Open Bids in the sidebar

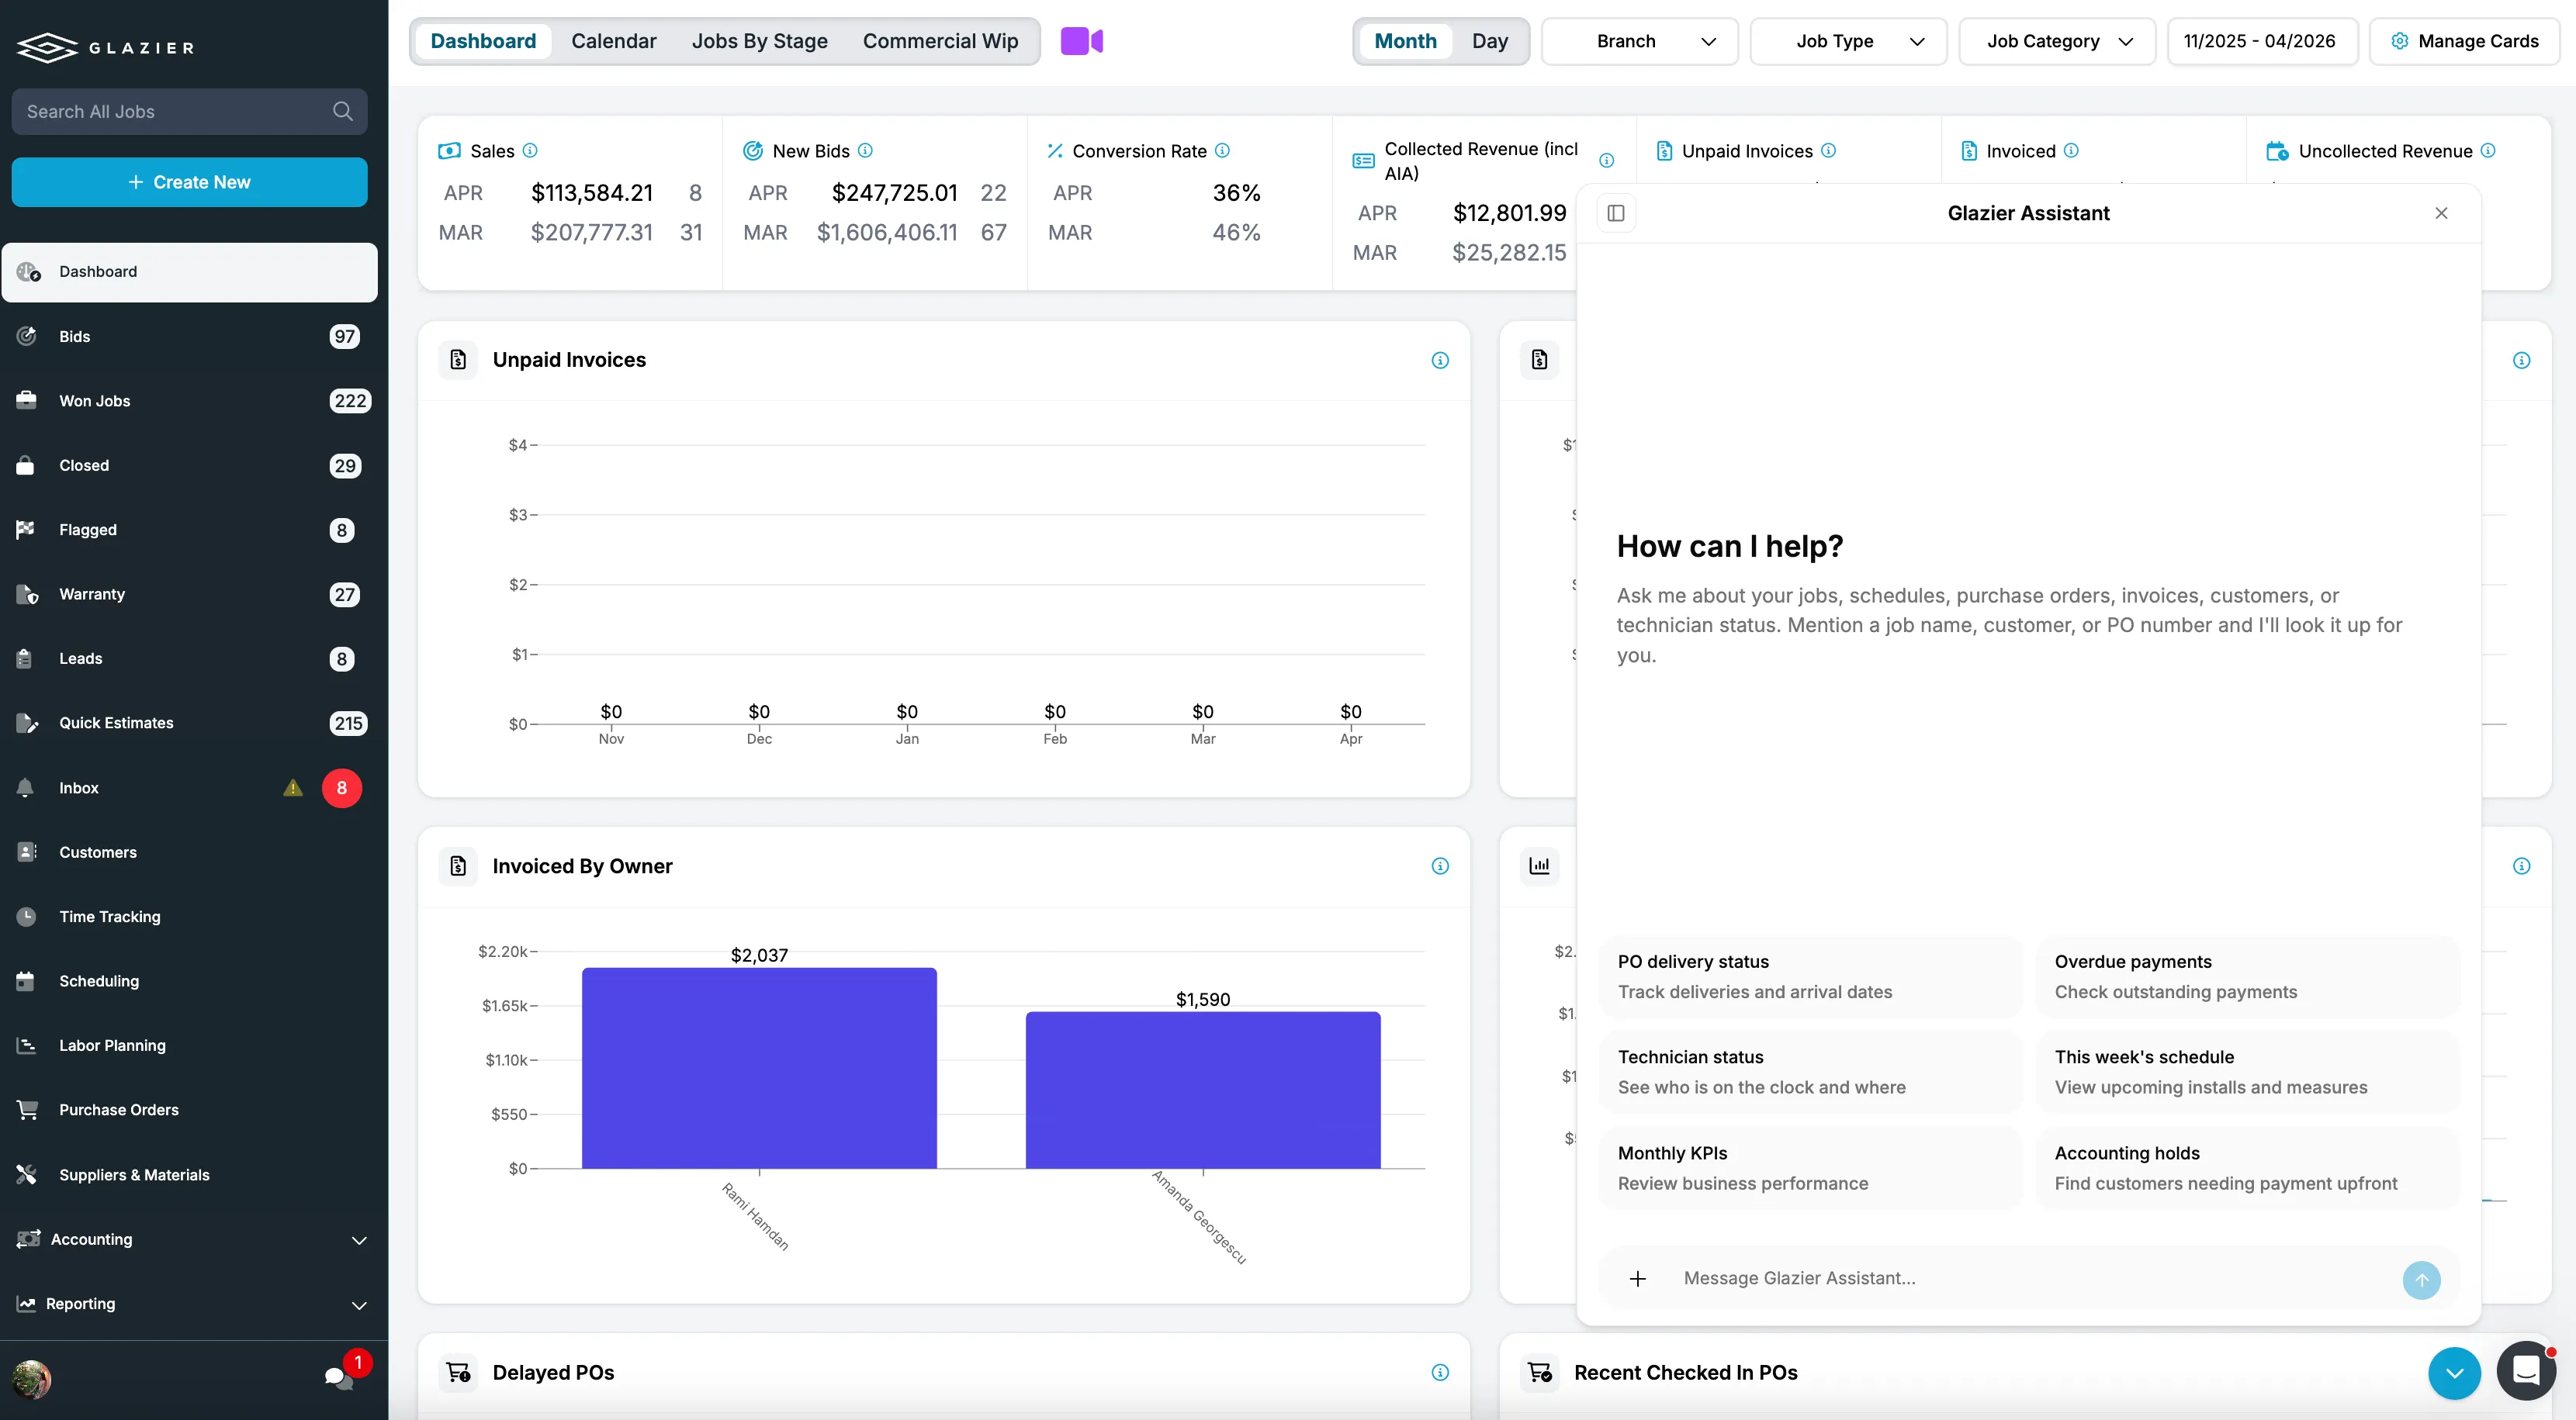point(190,337)
